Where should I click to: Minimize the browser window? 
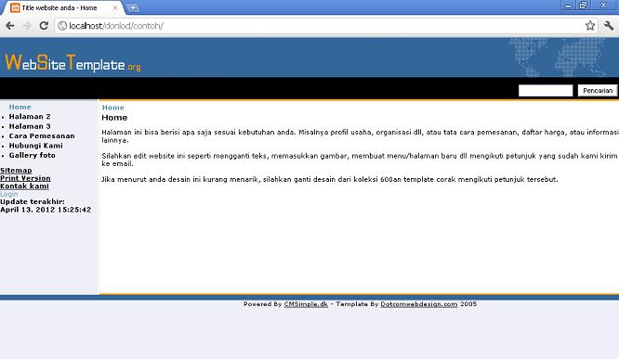[568, 6]
